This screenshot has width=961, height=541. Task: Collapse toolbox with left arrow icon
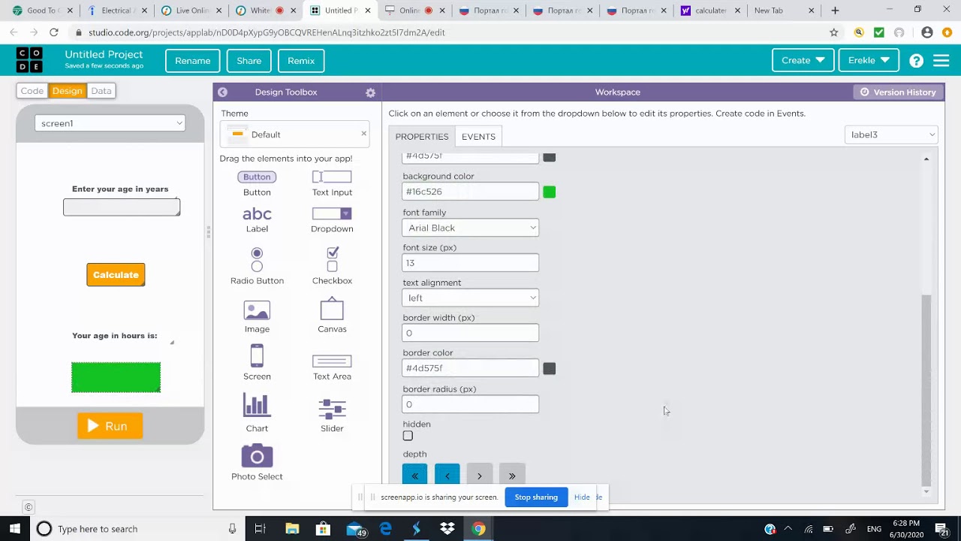pyautogui.click(x=223, y=92)
